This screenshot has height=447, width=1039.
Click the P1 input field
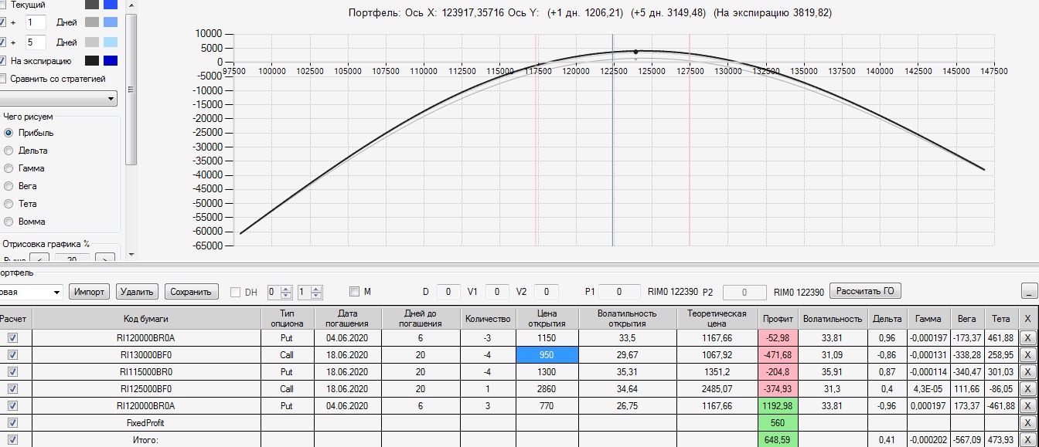point(620,292)
